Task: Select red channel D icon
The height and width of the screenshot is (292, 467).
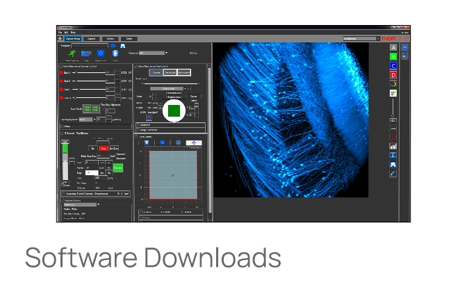Action: [x=393, y=75]
